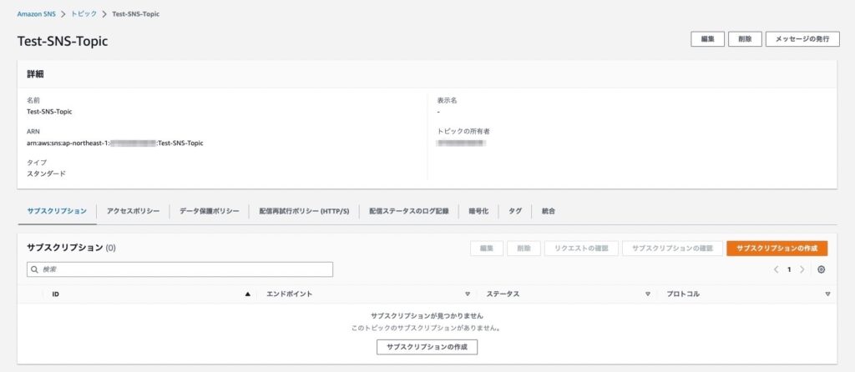Open the データ保護ポリシー tab
Image resolution: width=855 pixels, height=372 pixels.
(x=210, y=211)
